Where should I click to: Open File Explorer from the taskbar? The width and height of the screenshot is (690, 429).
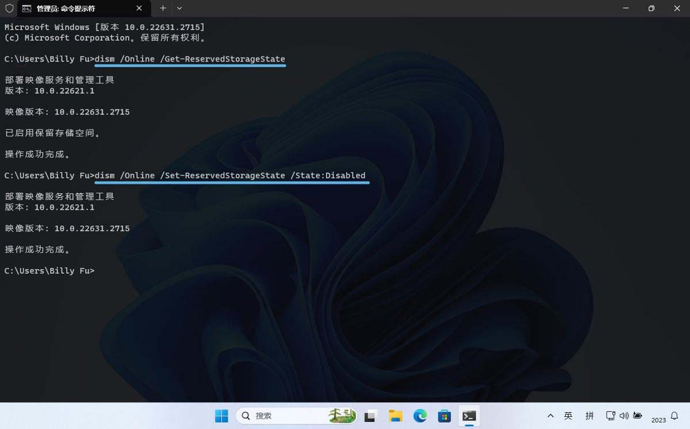coord(395,416)
